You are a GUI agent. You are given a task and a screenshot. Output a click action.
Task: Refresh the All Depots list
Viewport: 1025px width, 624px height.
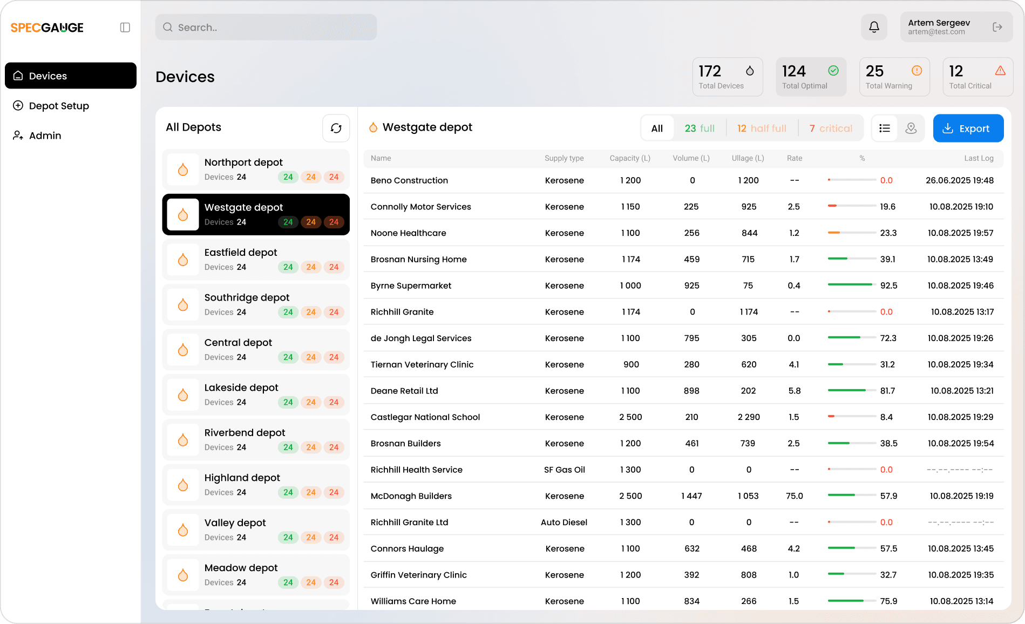click(x=336, y=128)
